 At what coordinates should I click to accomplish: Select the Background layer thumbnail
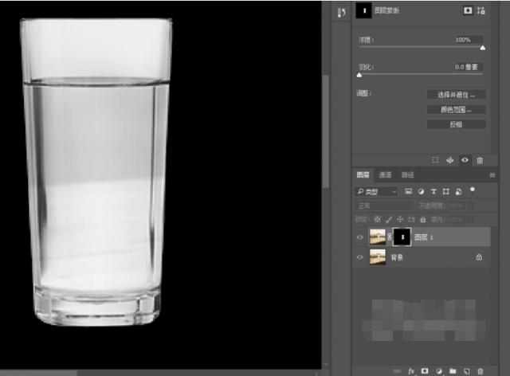pos(378,257)
